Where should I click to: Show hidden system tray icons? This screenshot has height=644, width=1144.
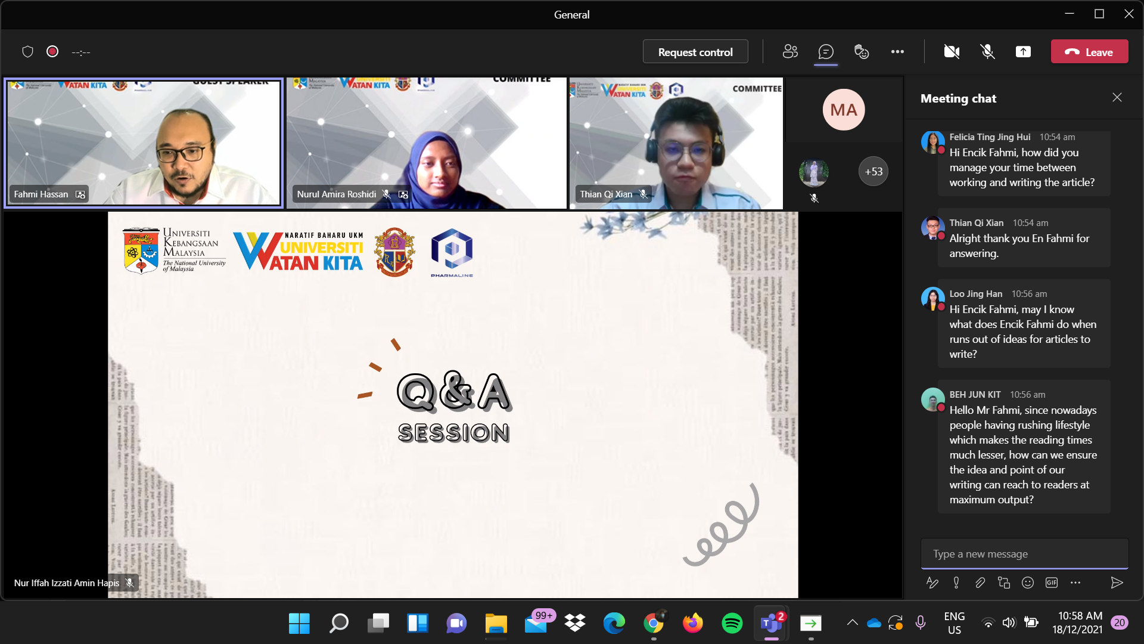[853, 623]
